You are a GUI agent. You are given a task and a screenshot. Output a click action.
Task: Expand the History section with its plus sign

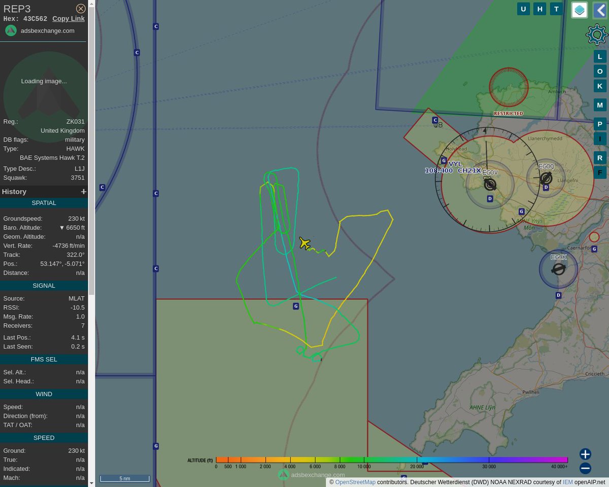pos(83,191)
